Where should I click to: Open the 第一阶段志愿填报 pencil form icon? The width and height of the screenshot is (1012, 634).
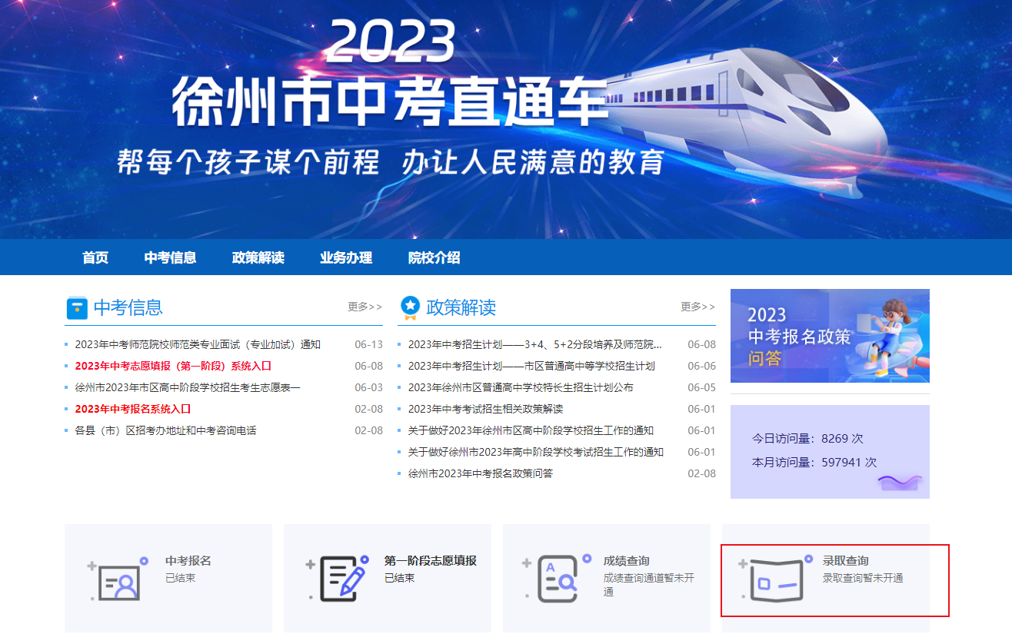click(338, 578)
